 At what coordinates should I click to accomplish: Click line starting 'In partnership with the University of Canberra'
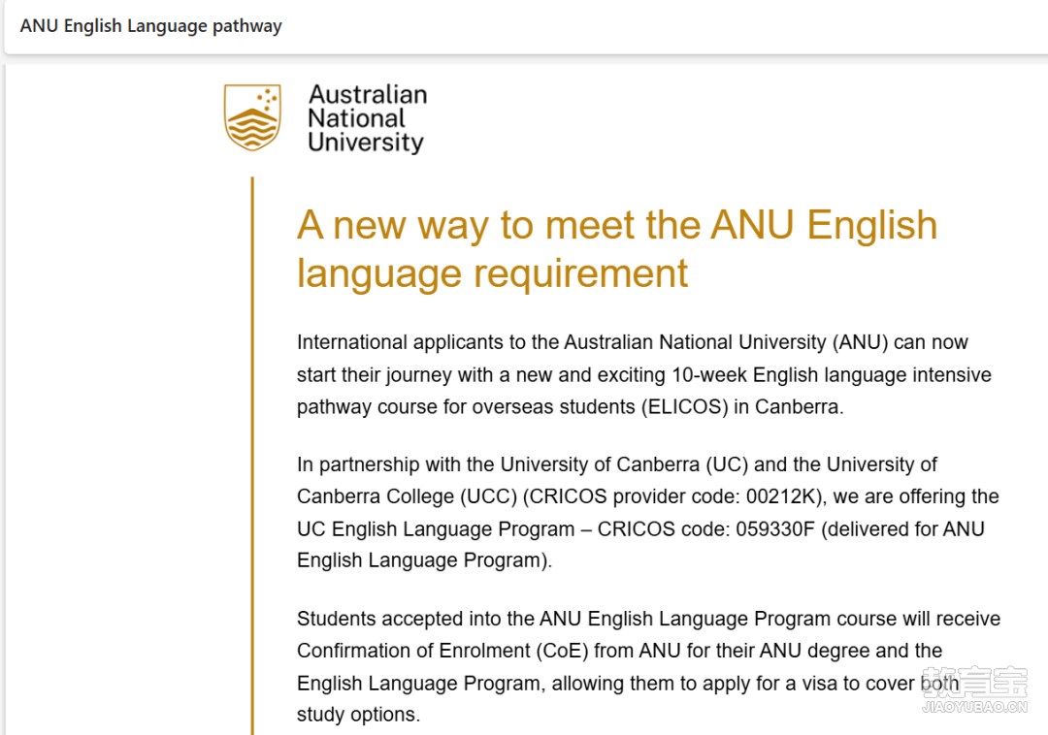tap(617, 464)
